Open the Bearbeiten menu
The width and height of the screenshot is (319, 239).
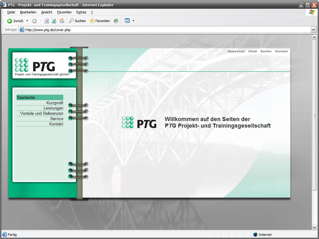(x=28, y=12)
